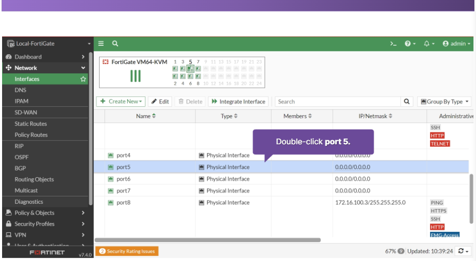Image resolution: width=476 pixels, height=261 pixels.
Task: Expand the VPN menu
Action: [x=45, y=235]
